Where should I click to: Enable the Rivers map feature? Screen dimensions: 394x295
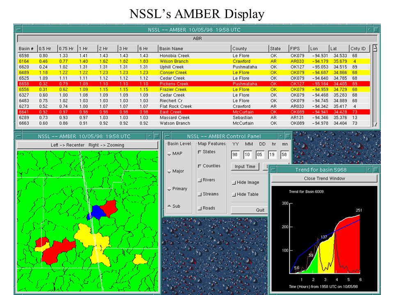199,180
